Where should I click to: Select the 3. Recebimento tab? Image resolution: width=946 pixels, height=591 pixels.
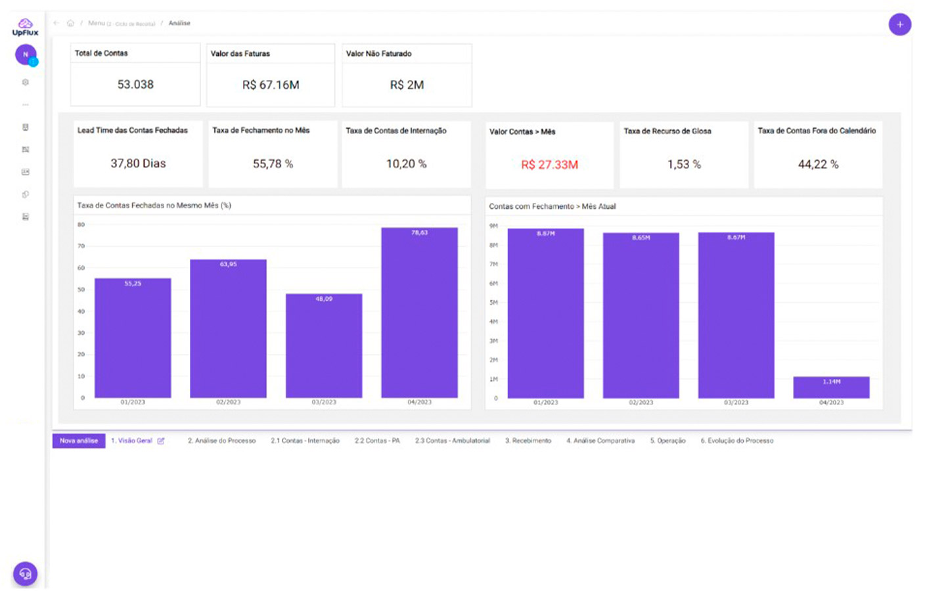click(528, 441)
